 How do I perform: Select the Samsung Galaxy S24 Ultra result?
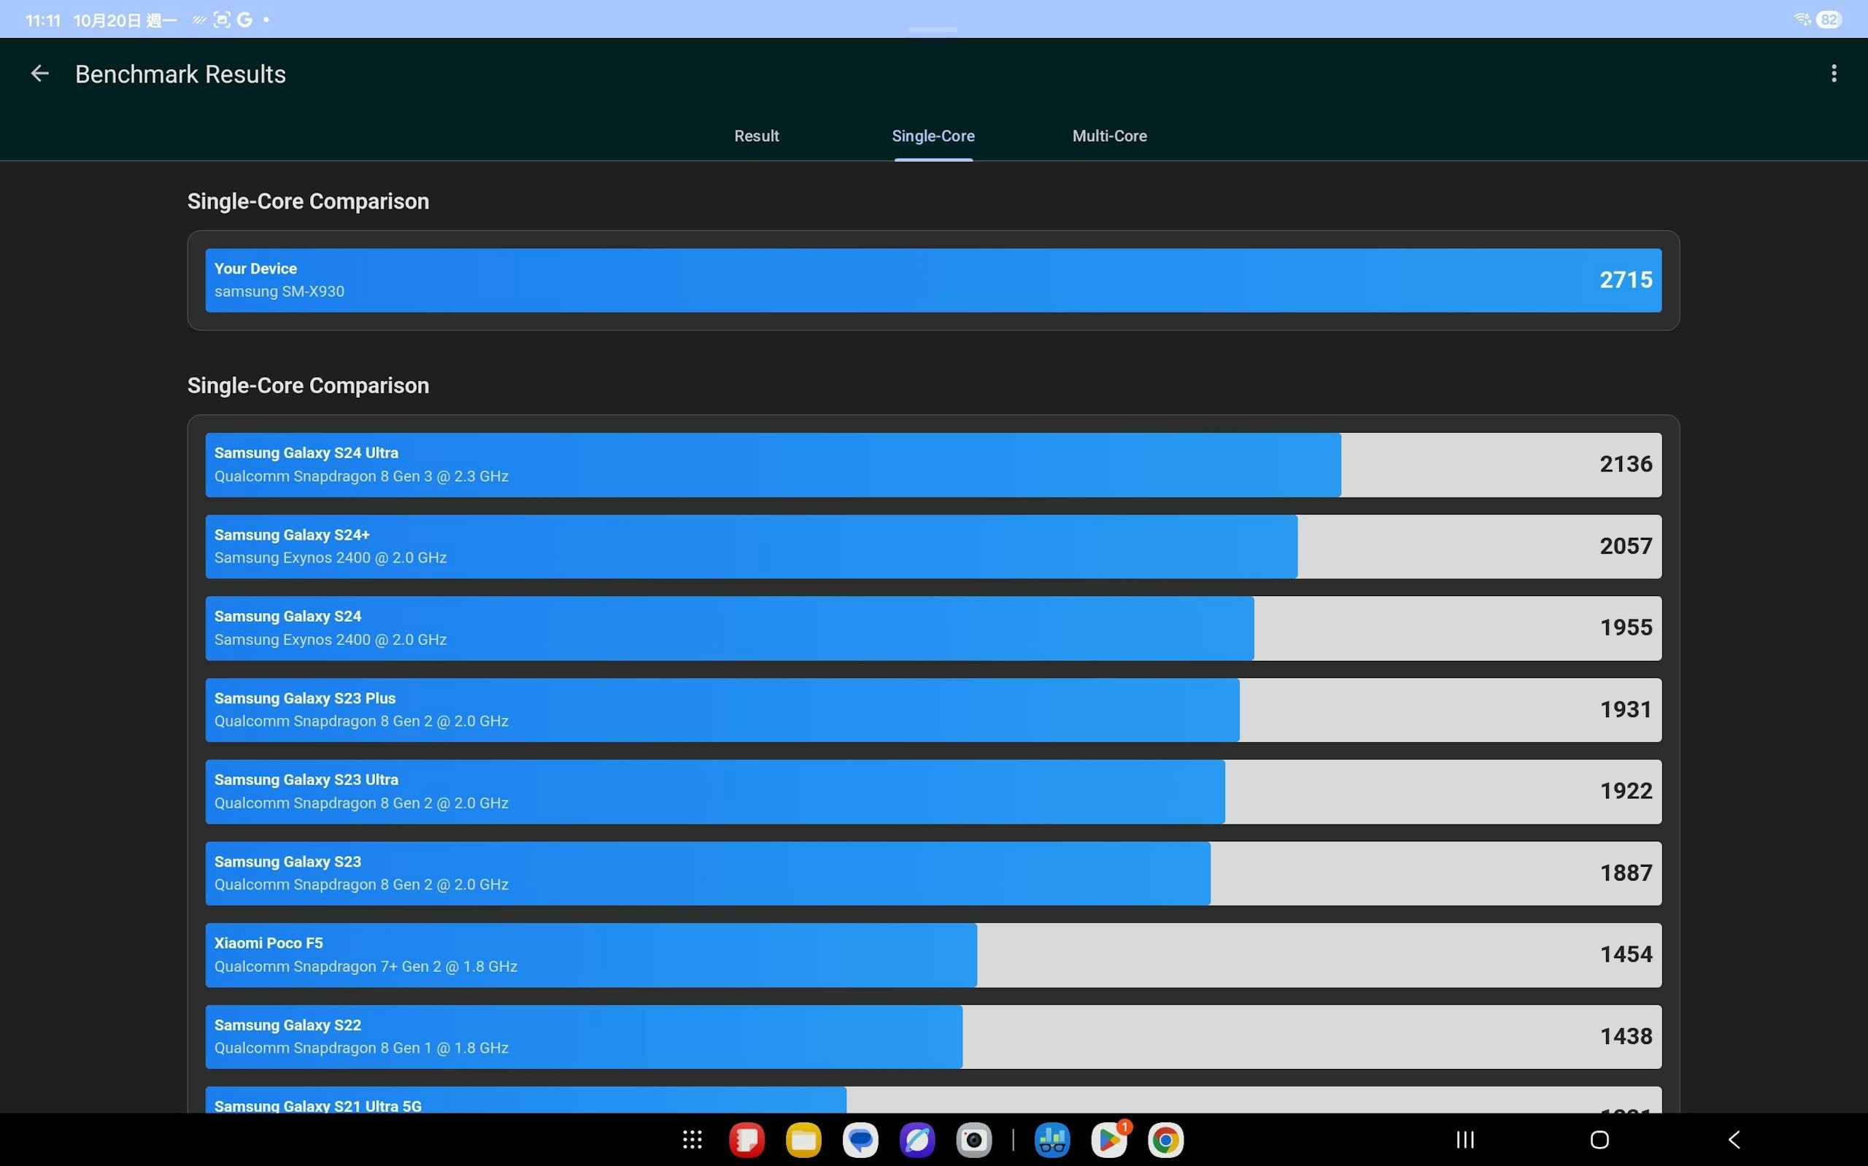[x=933, y=464]
